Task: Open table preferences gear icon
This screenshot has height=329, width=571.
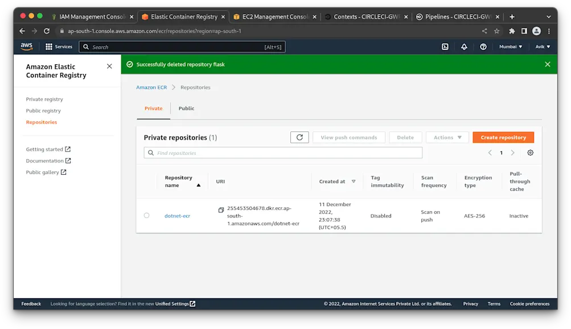Action: click(x=530, y=153)
